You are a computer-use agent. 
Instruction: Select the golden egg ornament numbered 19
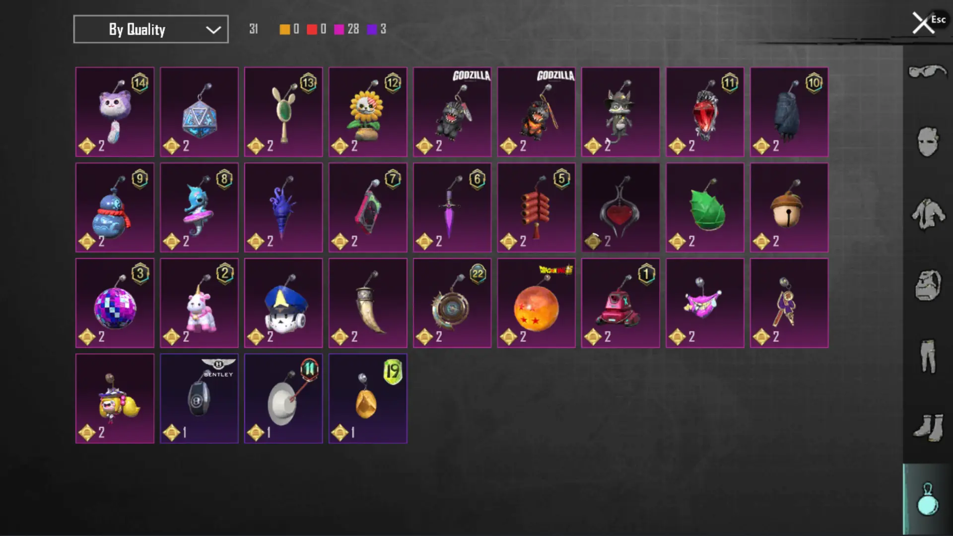point(368,399)
